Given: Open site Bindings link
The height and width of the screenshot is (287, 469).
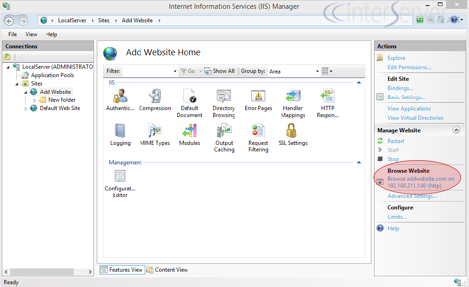Looking at the screenshot, I should [400, 88].
